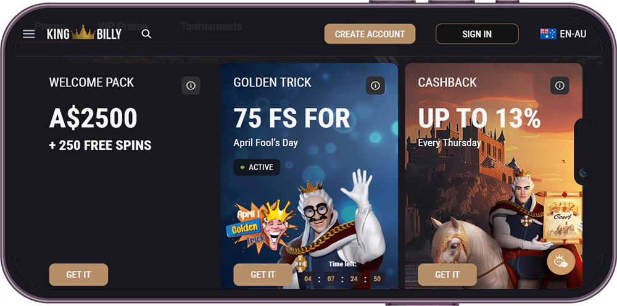Get the Golden Trick free spins

[x=263, y=275]
